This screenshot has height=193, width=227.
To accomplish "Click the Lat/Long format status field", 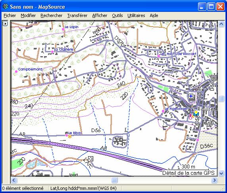I will (83, 188).
